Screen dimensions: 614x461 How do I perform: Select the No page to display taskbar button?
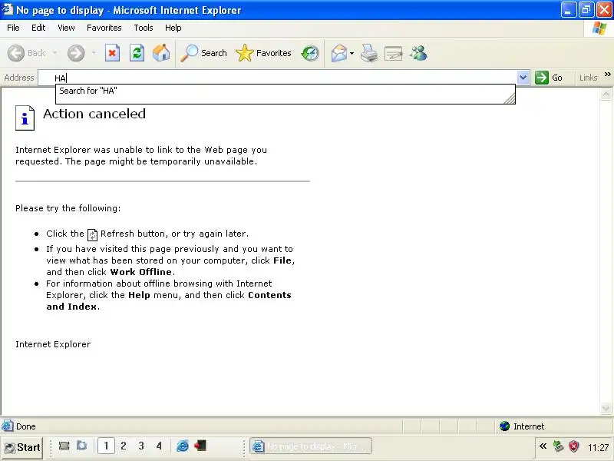point(311,446)
